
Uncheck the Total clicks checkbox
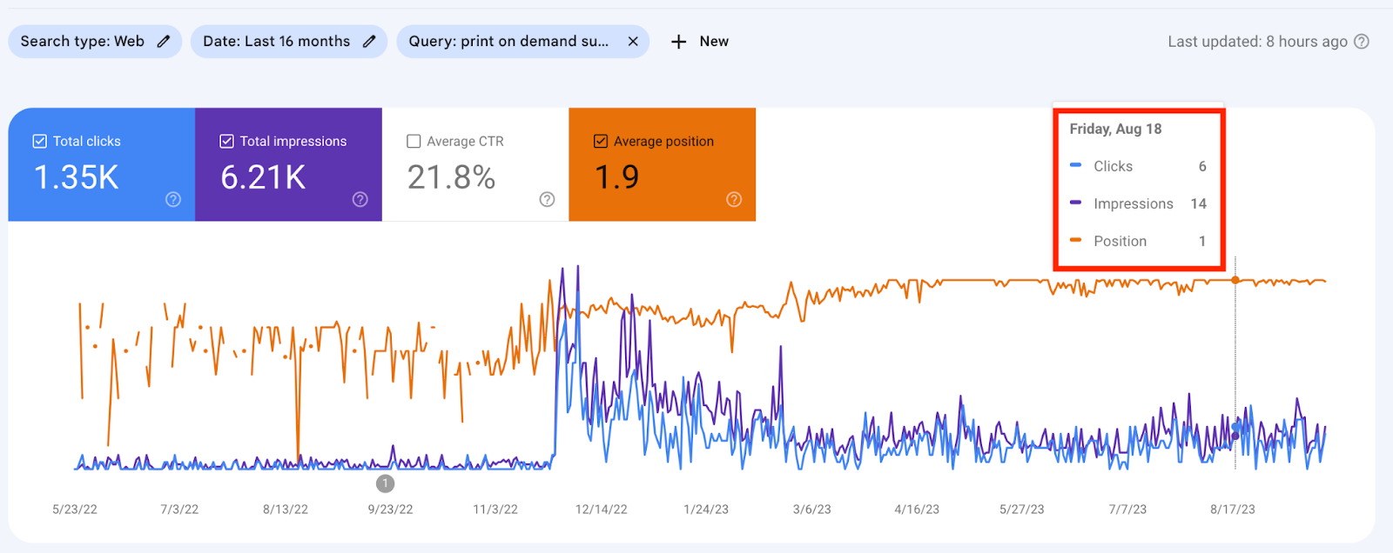[x=39, y=141]
